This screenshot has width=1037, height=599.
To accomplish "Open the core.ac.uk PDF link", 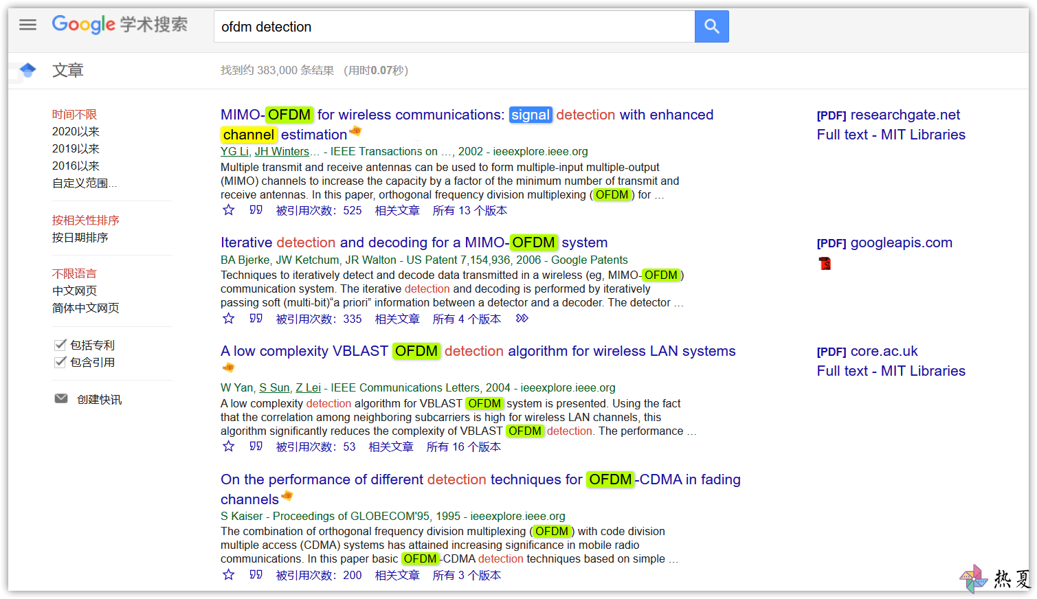I will pos(867,351).
